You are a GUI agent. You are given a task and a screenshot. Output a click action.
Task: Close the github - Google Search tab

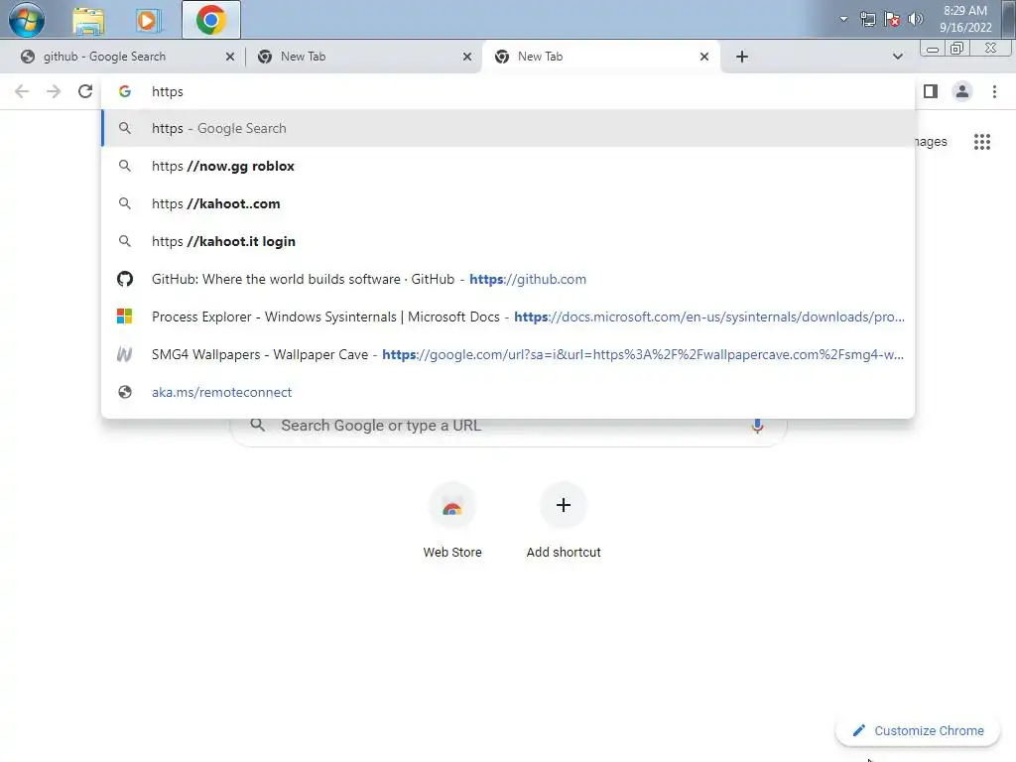click(229, 57)
